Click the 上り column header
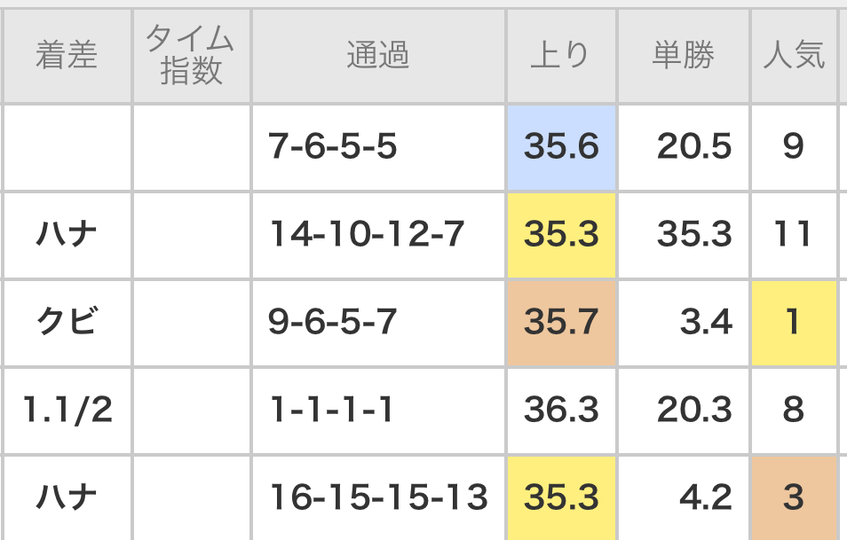The image size is (847, 540). [x=561, y=56]
